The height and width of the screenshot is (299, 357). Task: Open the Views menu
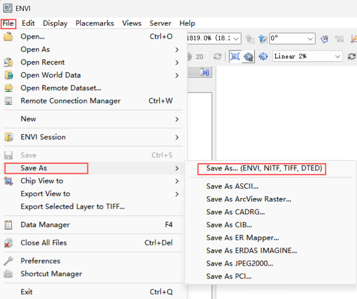point(132,23)
